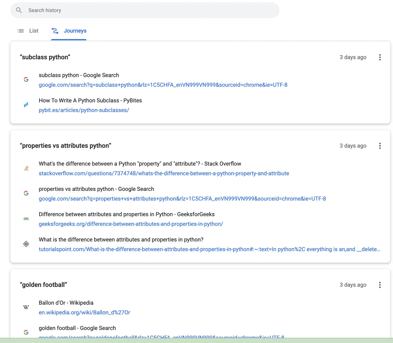Click the Journeys path icon

(x=55, y=31)
